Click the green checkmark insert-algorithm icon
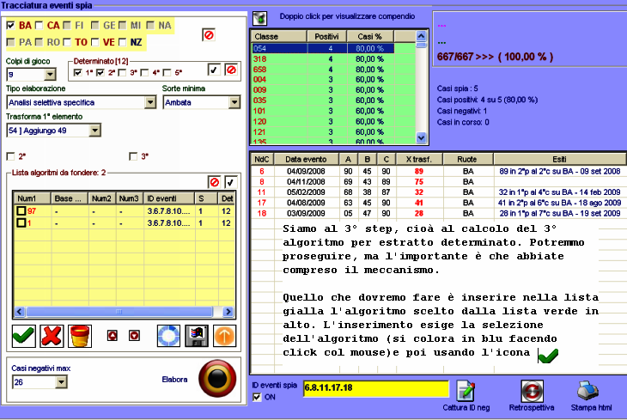The image size is (627, 420). click(23, 333)
